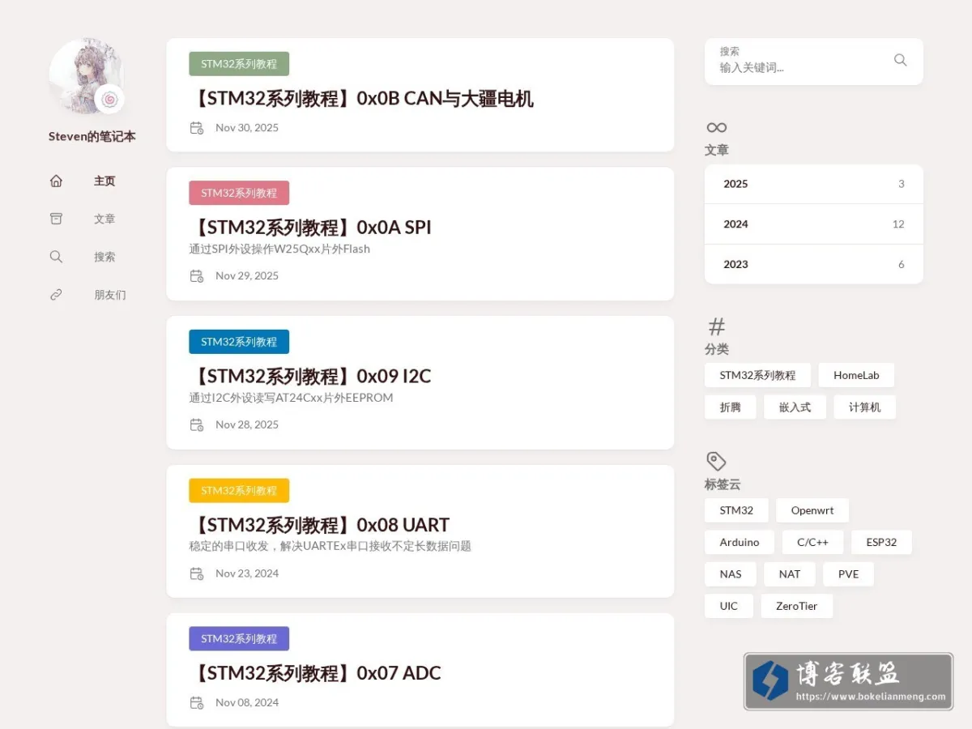Select 嵌入式 category

click(795, 407)
